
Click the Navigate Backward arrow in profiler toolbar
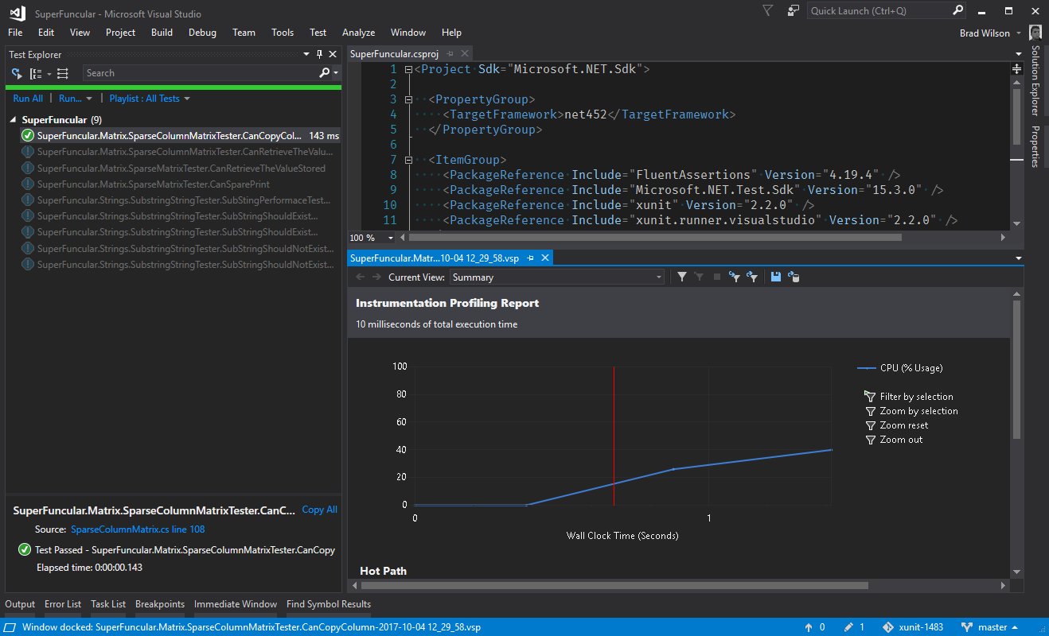(x=360, y=277)
